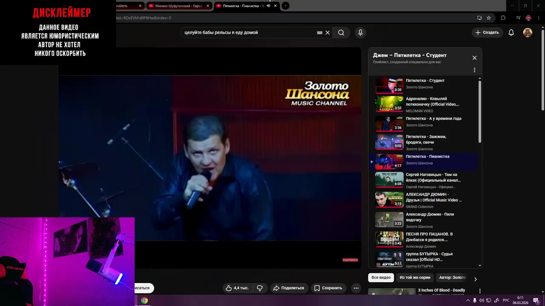The image size is (545, 306).
Task: Open YouTube notifications bell
Action: pos(511,33)
